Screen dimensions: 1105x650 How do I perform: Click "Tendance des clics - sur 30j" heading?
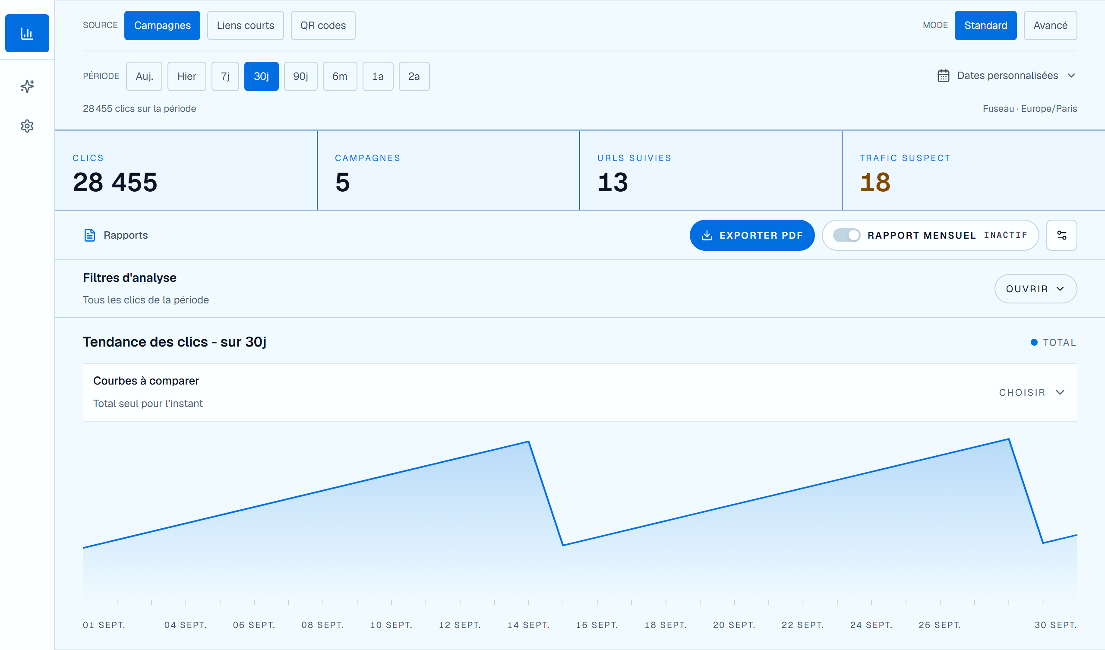174,342
